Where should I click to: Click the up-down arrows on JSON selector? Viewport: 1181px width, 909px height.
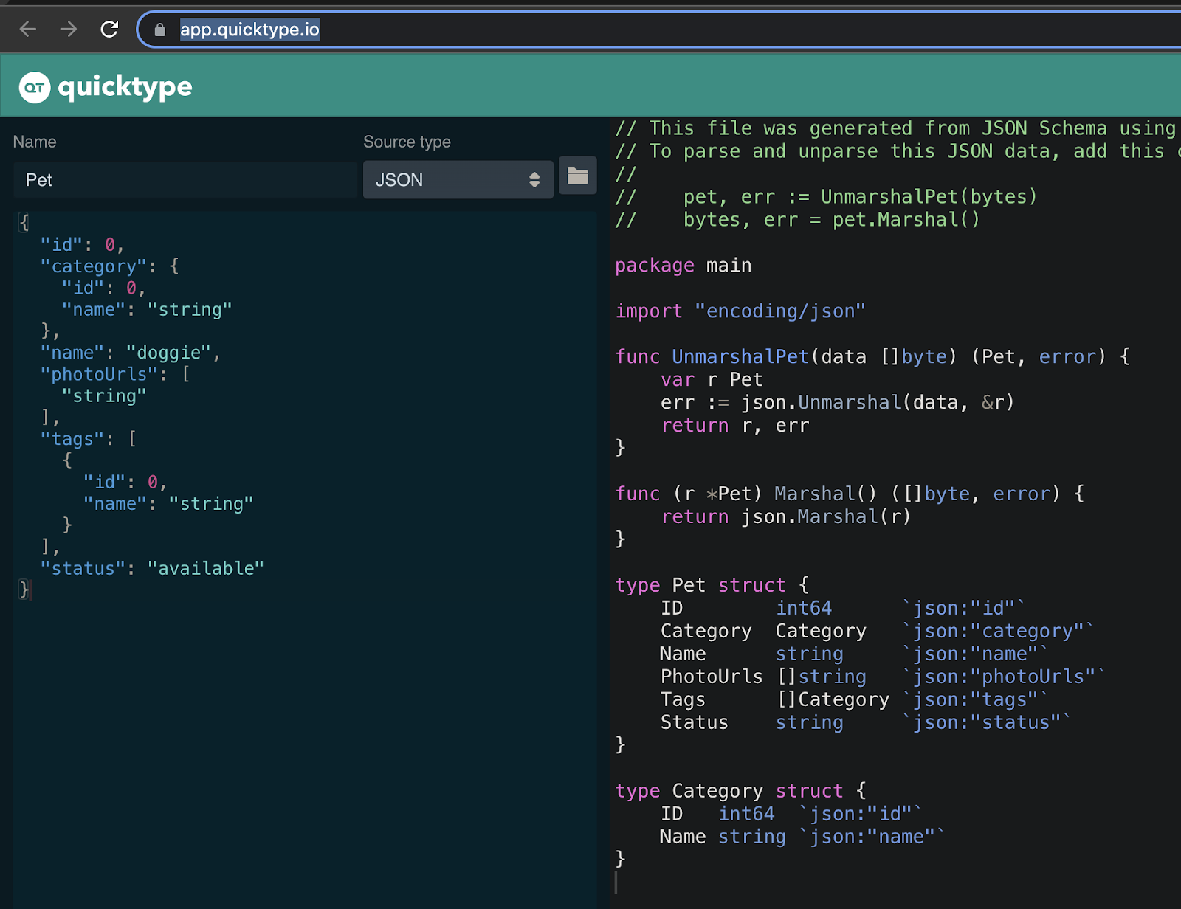tap(534, 180)
